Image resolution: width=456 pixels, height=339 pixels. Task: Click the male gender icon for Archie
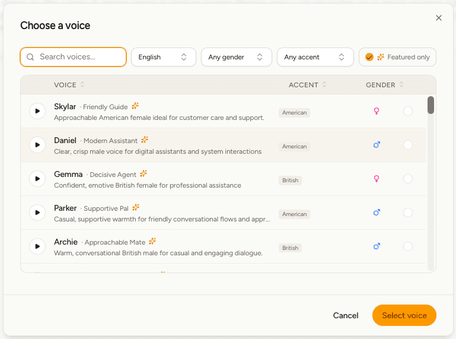tap(377, 246)
